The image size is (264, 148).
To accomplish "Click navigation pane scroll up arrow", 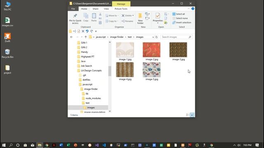I will point(110,42).
